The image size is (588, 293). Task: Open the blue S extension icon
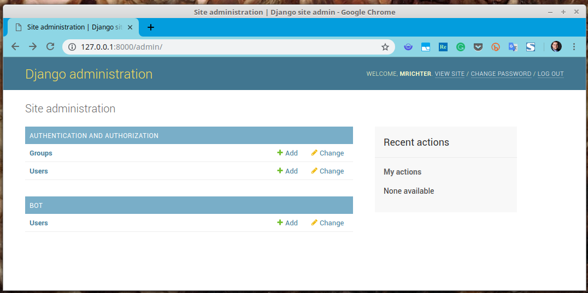click(x=530, y=47)
